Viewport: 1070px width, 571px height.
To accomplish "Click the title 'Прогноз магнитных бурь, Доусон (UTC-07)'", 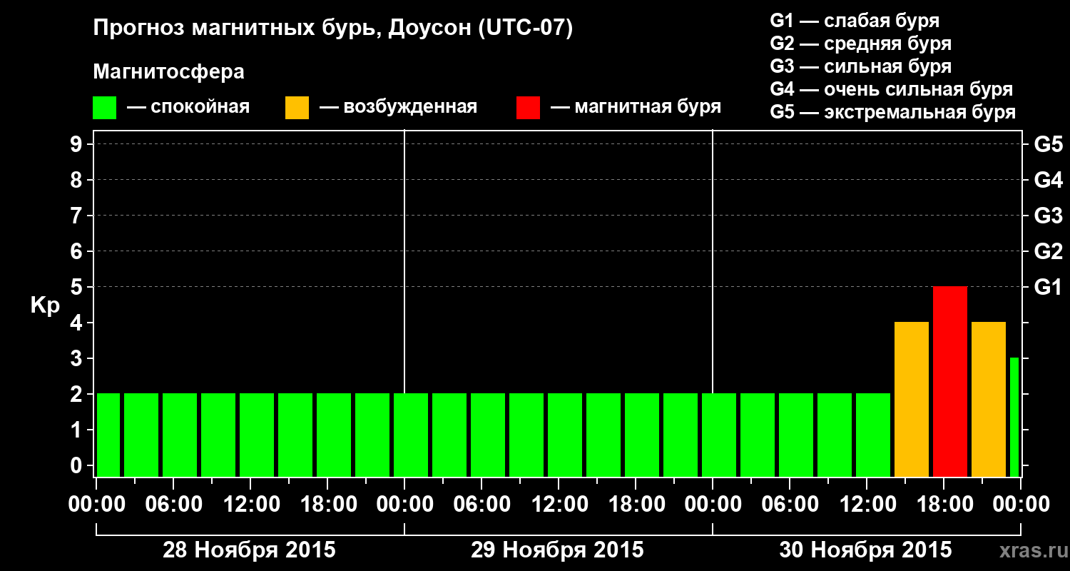I will pos(333,29).
